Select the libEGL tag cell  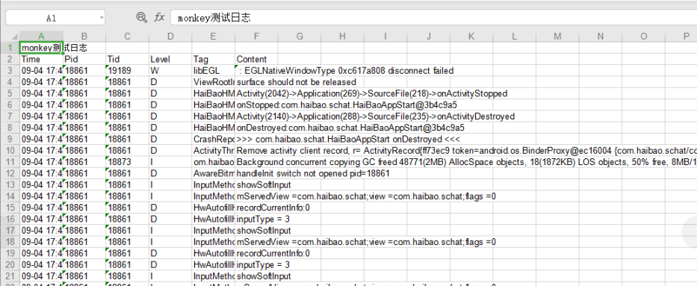tap(214, 71)
